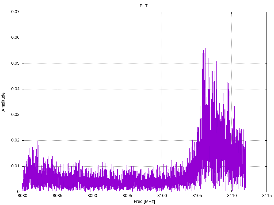Click the 0.07 y-axis tick label
The width and height of the screenshot is (274, 205).
click(15, 12)
